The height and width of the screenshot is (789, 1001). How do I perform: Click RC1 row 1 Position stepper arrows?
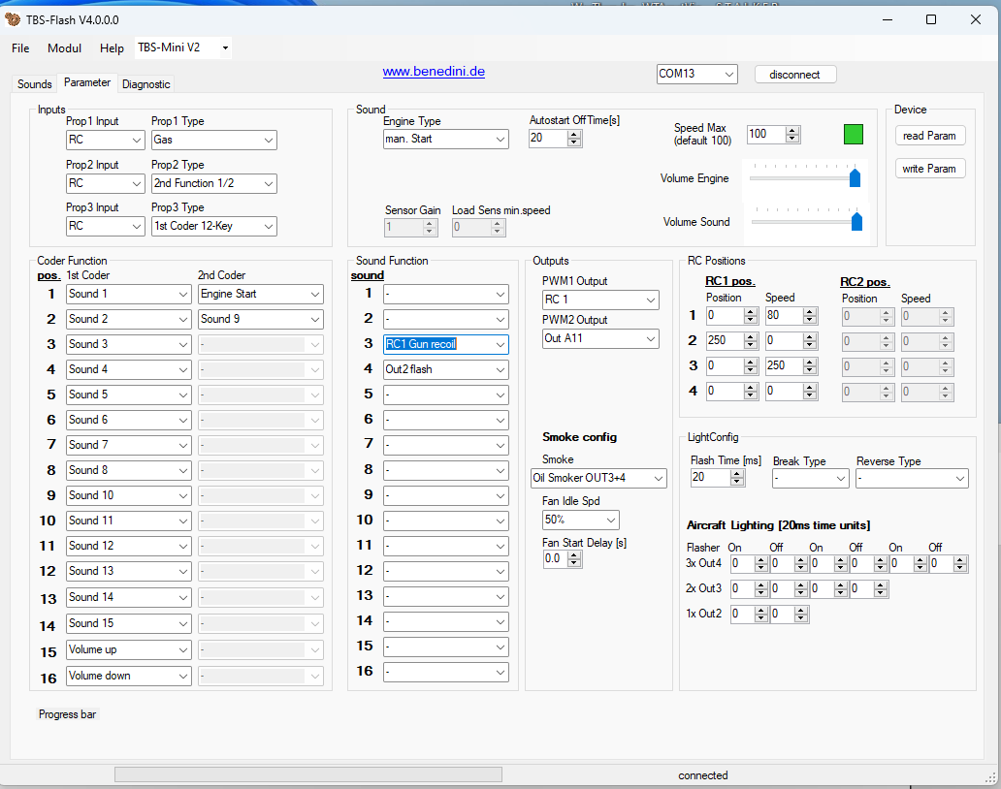pos(751,316)
